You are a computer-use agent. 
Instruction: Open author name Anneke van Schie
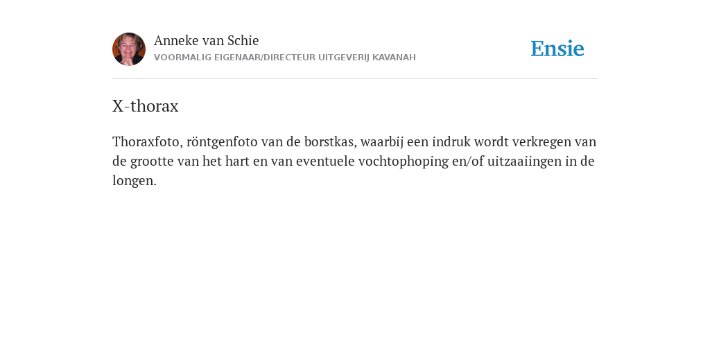coord(207,40)
